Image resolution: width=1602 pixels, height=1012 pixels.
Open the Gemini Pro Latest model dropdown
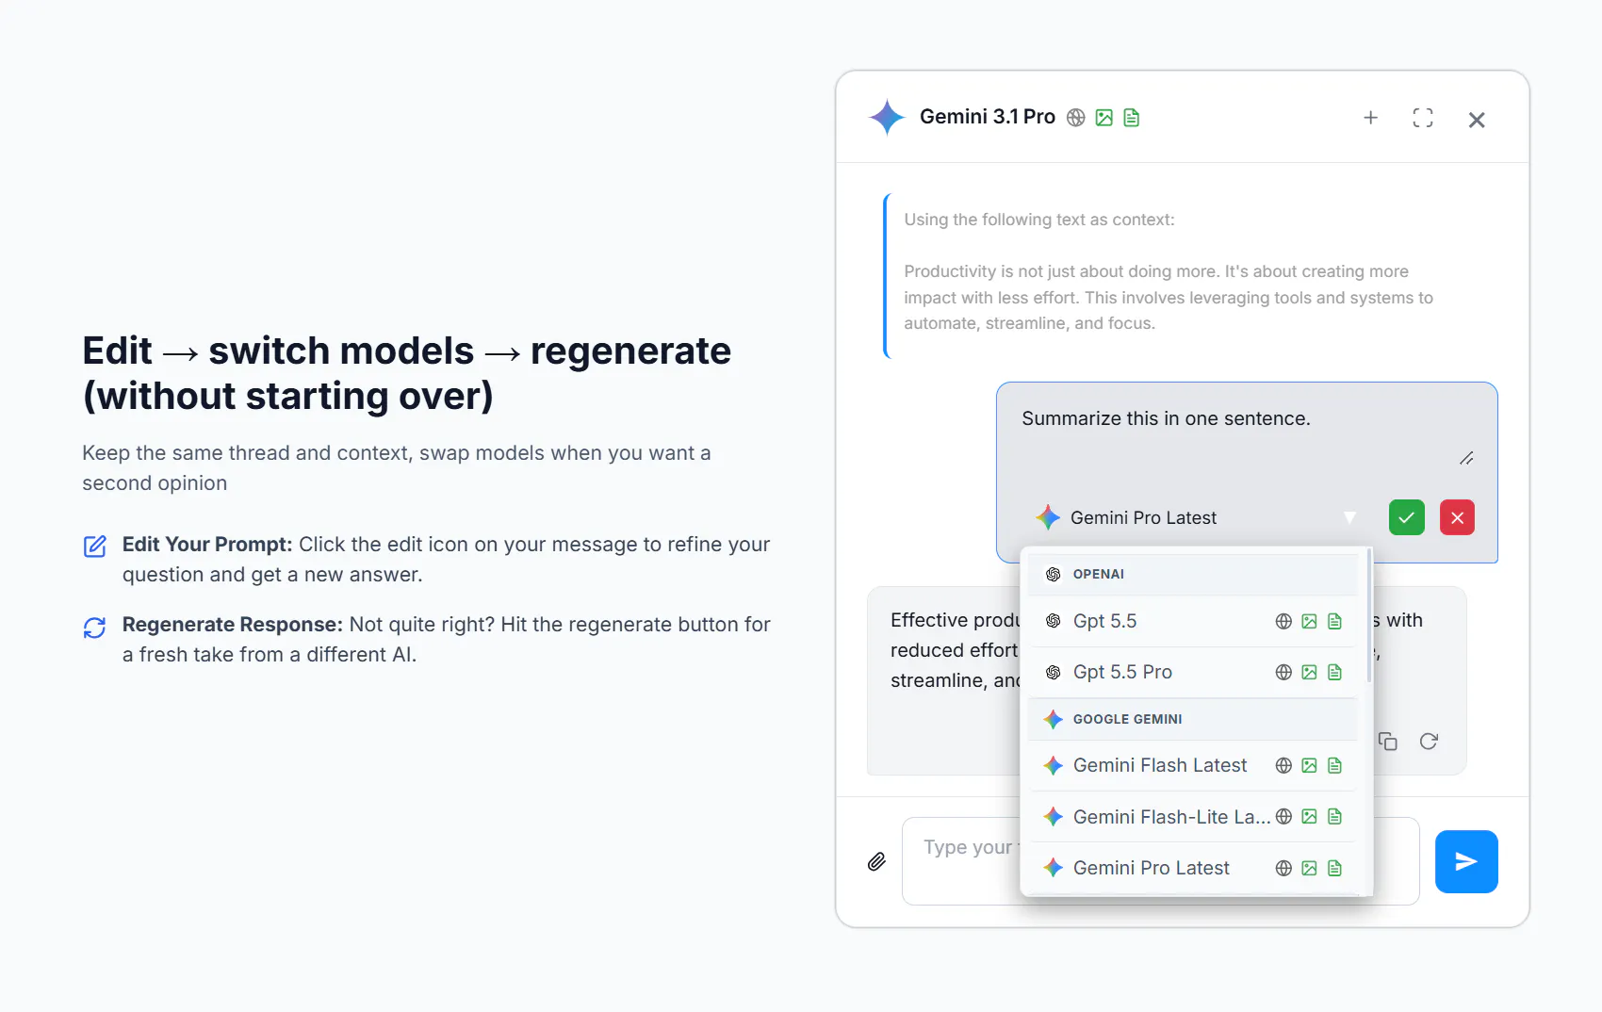pyautogui.click(x=1196, y=517)
